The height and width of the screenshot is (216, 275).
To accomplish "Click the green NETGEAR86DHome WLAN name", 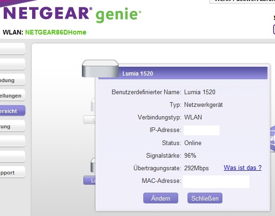I will coord(56,32).
